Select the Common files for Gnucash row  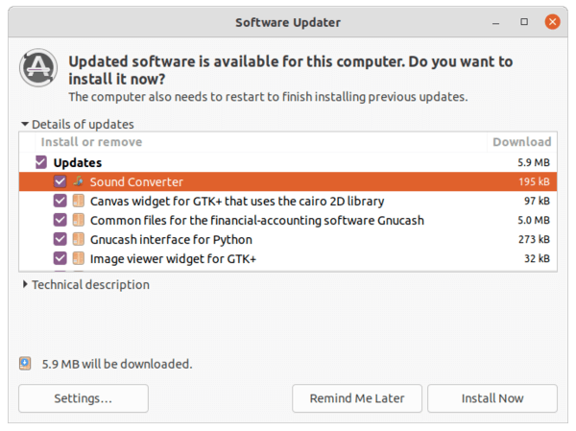288,221
